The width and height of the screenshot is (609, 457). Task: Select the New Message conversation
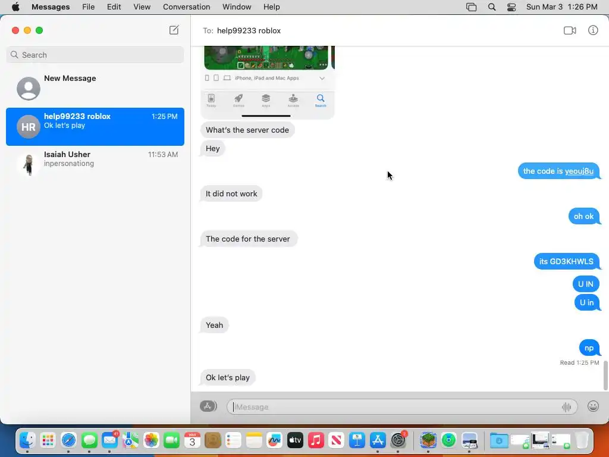95,88
